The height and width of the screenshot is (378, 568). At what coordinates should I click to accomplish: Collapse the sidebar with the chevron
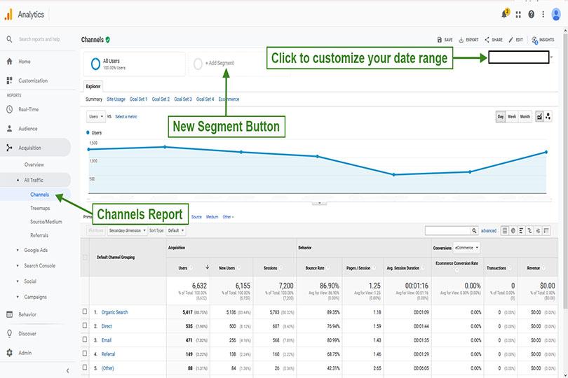click(68, 371)
